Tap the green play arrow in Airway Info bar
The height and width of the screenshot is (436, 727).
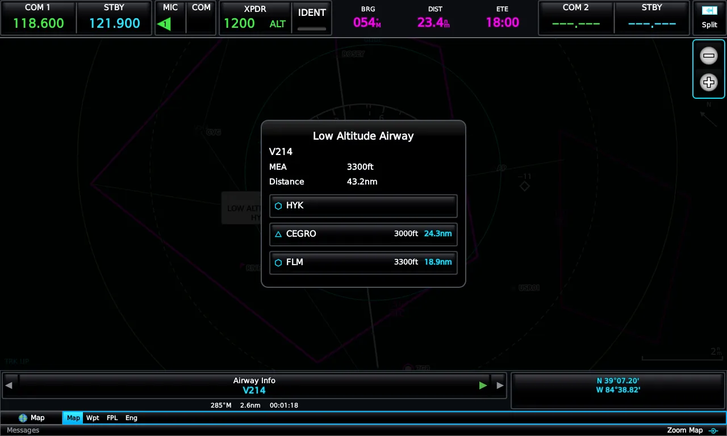[483, 385]
